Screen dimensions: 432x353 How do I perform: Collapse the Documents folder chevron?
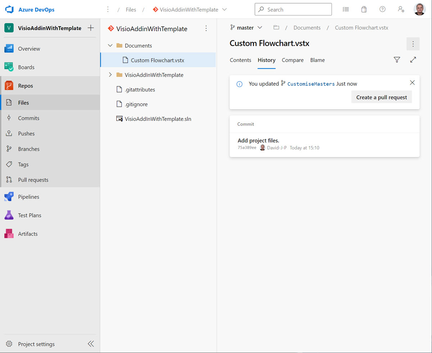click(x=110, y=45)
